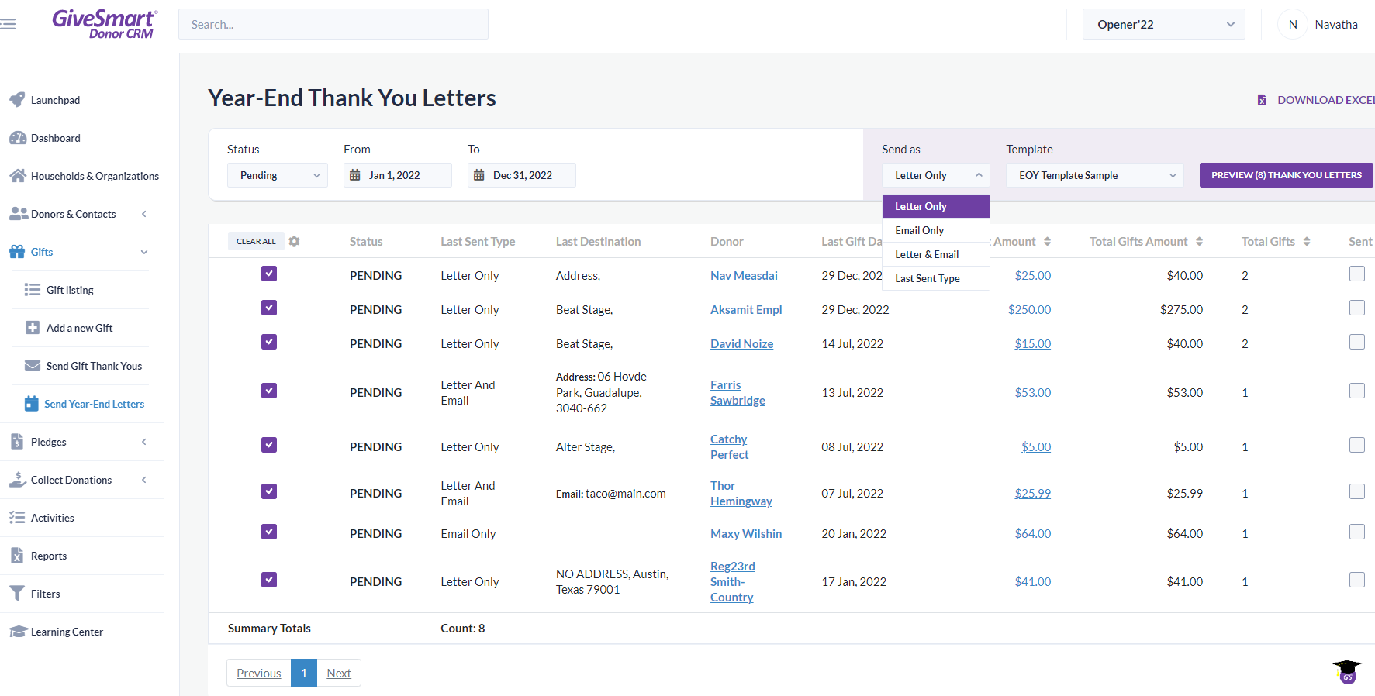Expand the Collect Donations submenu chevron

pos(144,480)
